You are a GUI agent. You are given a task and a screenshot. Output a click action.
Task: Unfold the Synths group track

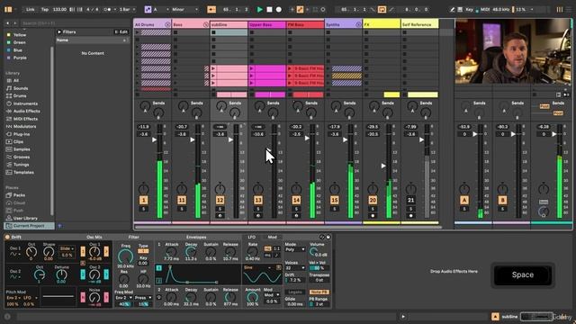358,24
